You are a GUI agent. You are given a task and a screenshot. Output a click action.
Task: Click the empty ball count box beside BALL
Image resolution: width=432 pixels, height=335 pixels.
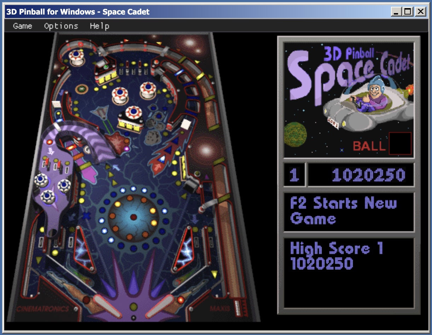pos(400,143)
